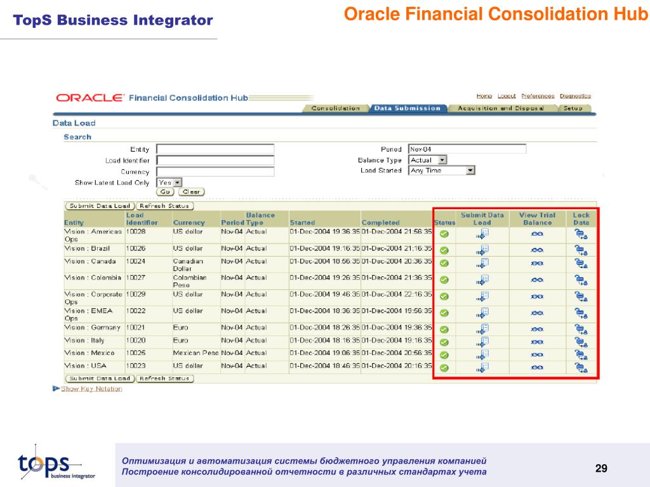Viewport: 650px width, 487px height.
Task: Click the Mexican Peso currency cell
Action: click(196, 353)
